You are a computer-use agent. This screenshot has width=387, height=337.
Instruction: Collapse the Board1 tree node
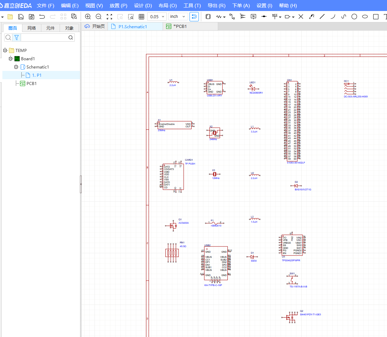10,59
